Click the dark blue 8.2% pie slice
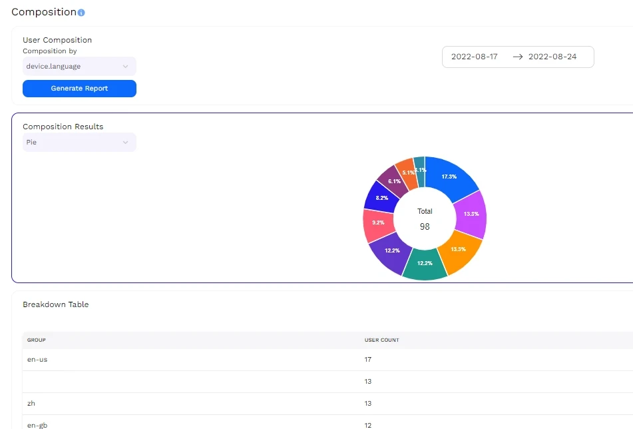Image resolution: width=633 pixels, height=429 pixels. [381, 198]
